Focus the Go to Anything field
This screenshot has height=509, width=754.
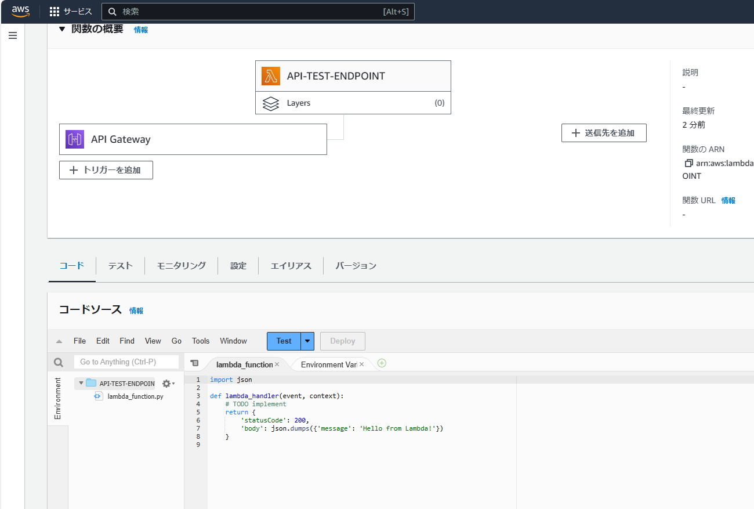point(126,362)
